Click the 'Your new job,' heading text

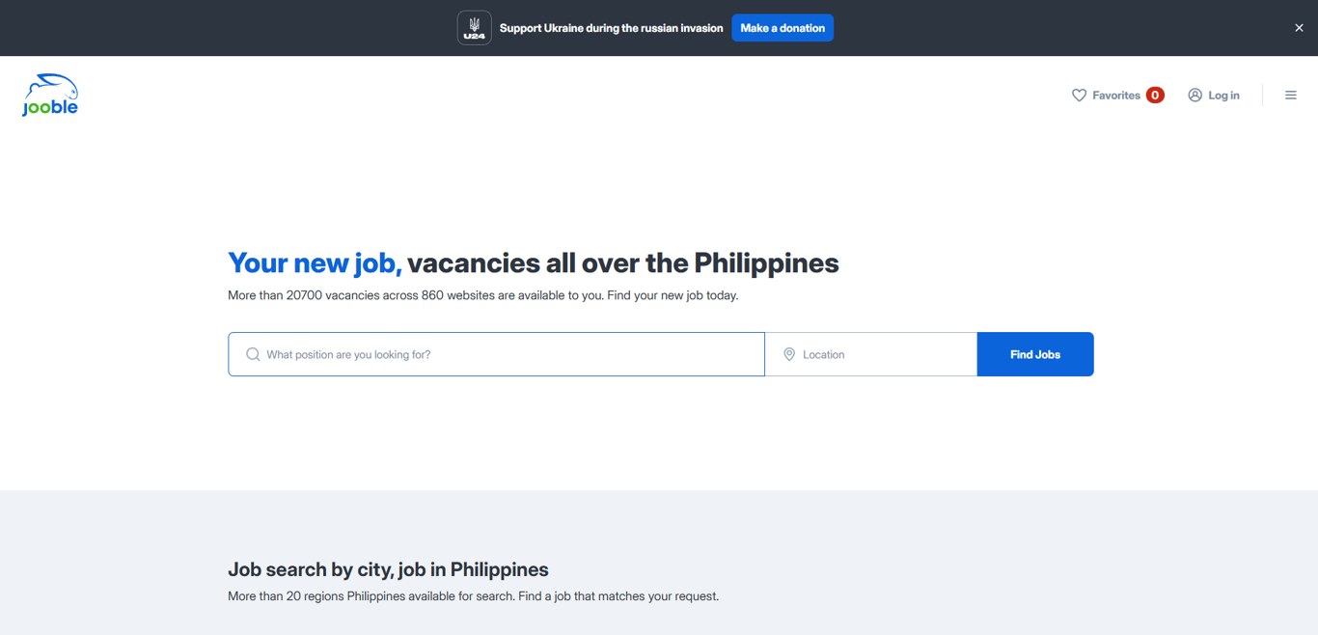(x=315, y=262)
